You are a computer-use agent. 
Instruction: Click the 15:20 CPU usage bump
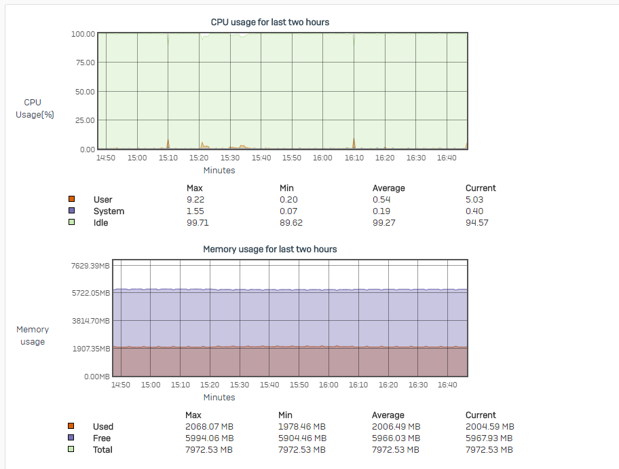(x=203, y=145)
